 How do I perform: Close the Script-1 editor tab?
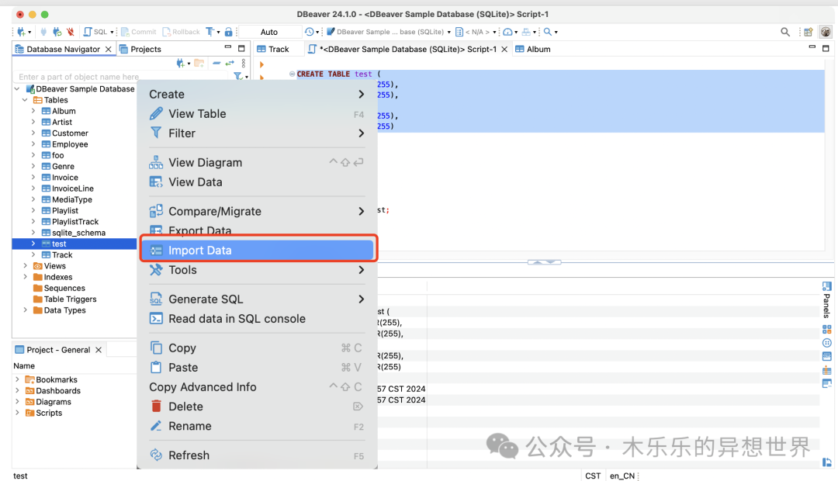pyautogui.click(x=504, y=49)
